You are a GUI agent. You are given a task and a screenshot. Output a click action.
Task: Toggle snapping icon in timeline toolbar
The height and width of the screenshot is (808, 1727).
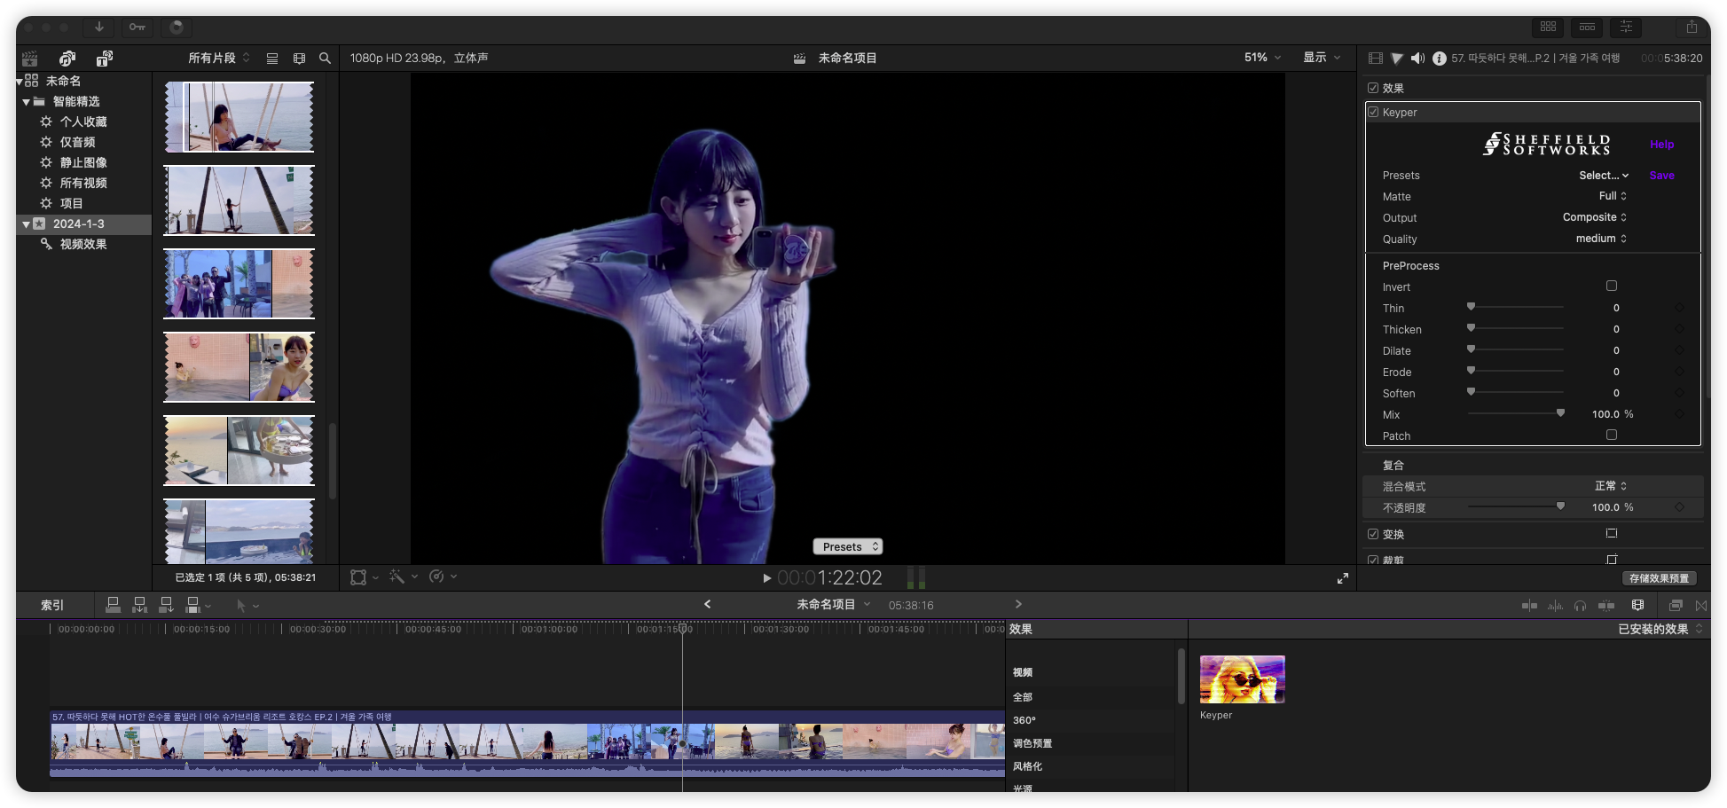coord(1606,606)
